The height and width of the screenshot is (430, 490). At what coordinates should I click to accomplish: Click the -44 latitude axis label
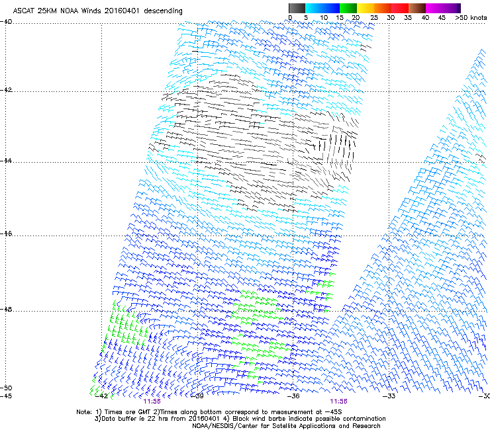6,161
